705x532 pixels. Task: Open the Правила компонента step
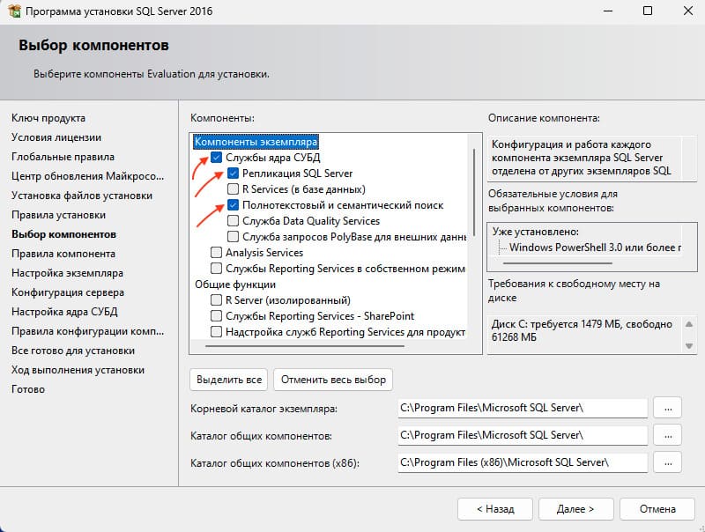coord(63,254)
